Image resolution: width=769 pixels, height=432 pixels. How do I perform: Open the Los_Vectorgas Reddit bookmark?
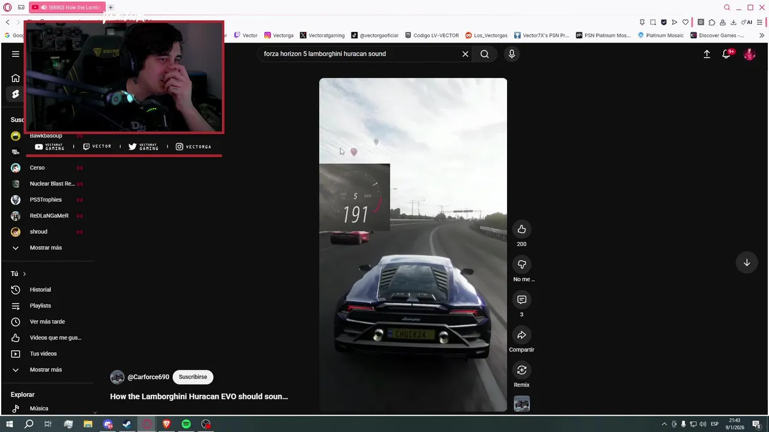pos(487,35)
